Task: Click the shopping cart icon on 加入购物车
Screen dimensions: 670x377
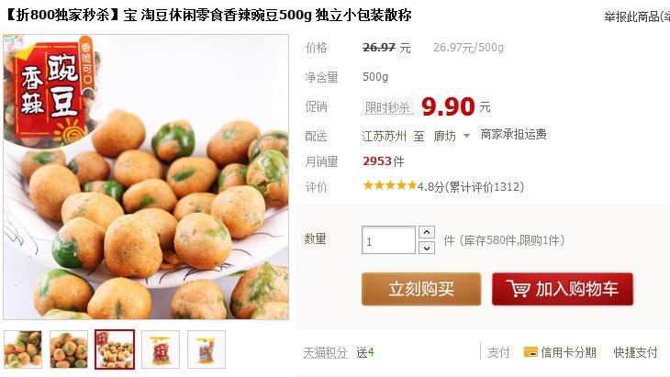Action: tap(518, 289)
